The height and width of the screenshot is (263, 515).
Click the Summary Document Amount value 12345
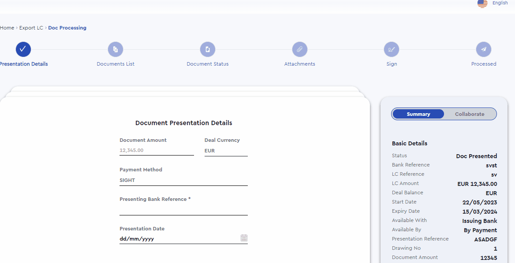click(489, 258)
